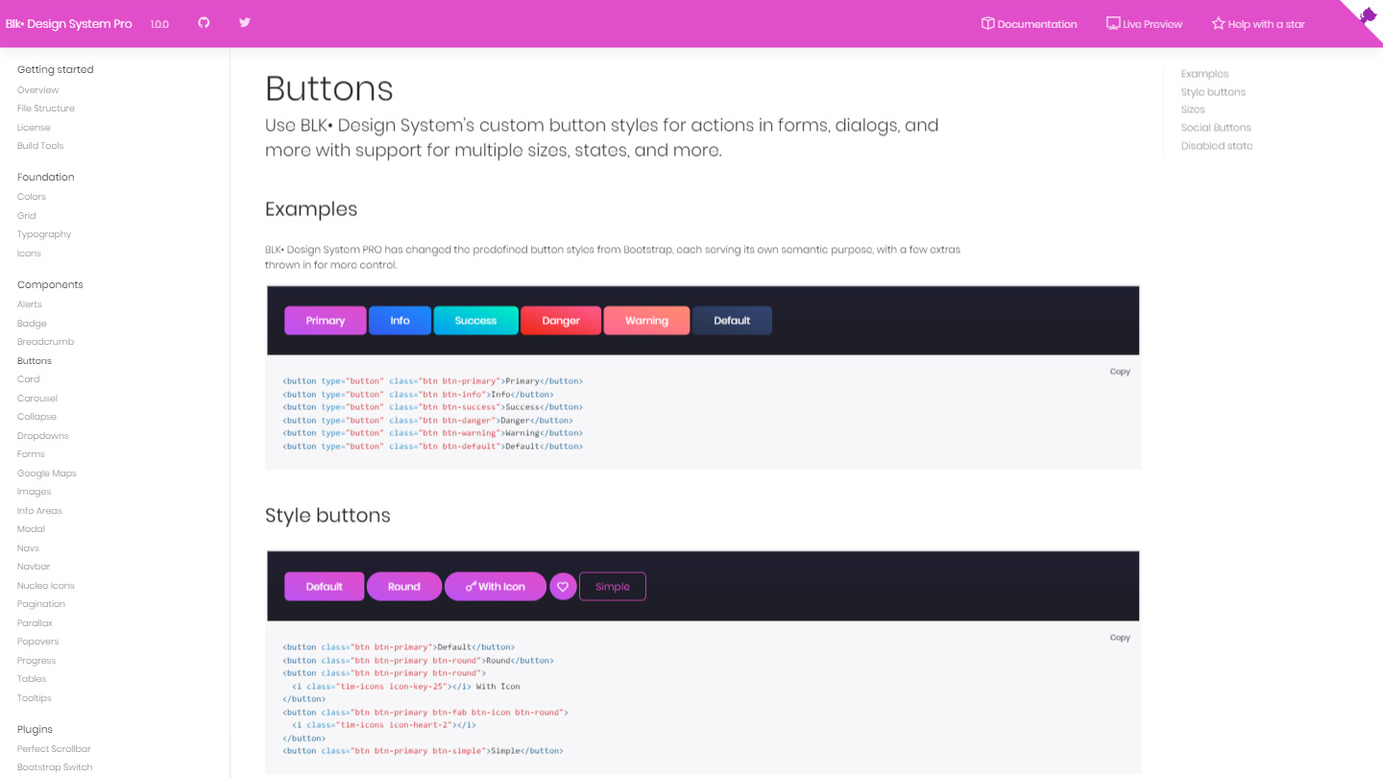Open Tooltips component page
Screen dimensions: 1383x778
click(x=35, y=698)
